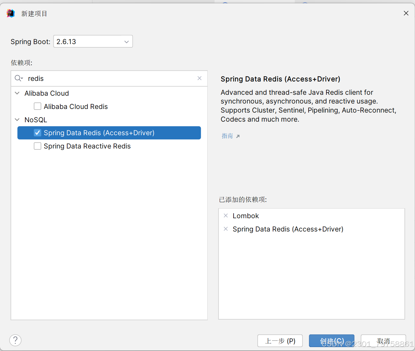This screenshot has width=415, height=351.
Task: Clear the redis search text
Action: (200, 78)
